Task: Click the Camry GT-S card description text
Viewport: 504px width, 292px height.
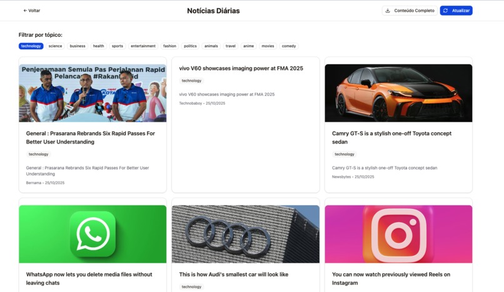Action: 385,168
